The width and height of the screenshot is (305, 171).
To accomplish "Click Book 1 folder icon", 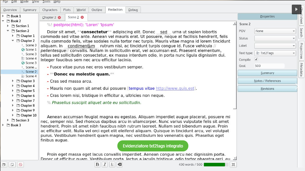I will point(8,16).
